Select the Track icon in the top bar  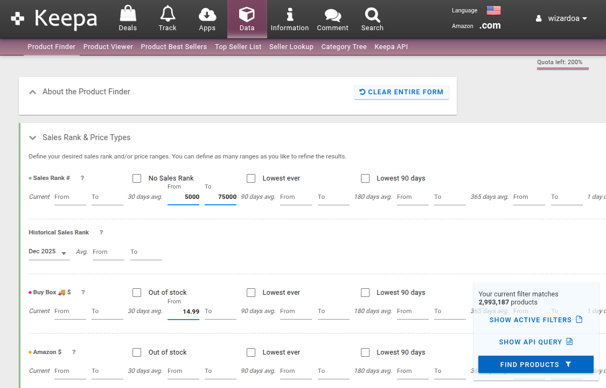pos(167,18)
